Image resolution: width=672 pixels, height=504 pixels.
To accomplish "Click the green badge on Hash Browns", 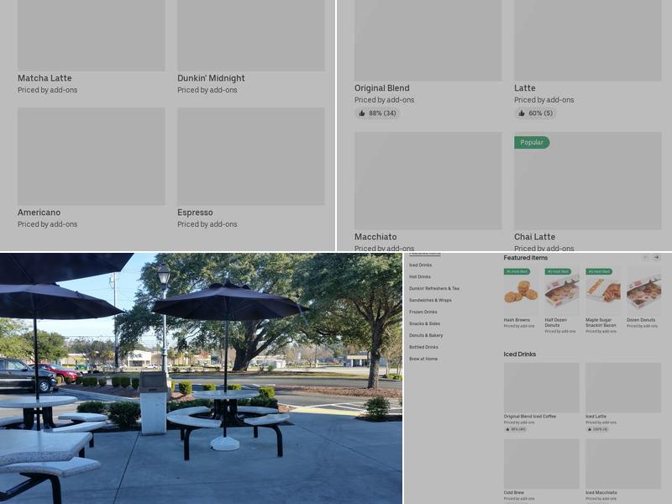I will point(517,272).
